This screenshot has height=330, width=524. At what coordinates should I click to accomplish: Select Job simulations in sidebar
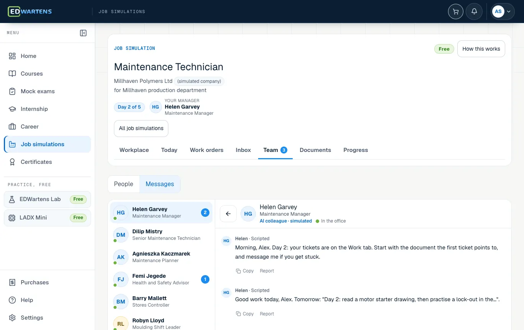coord(48,144)
